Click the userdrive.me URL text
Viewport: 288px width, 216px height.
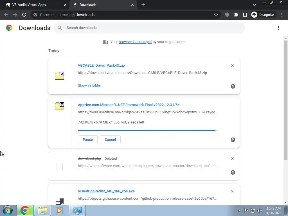tap(148, 112)
